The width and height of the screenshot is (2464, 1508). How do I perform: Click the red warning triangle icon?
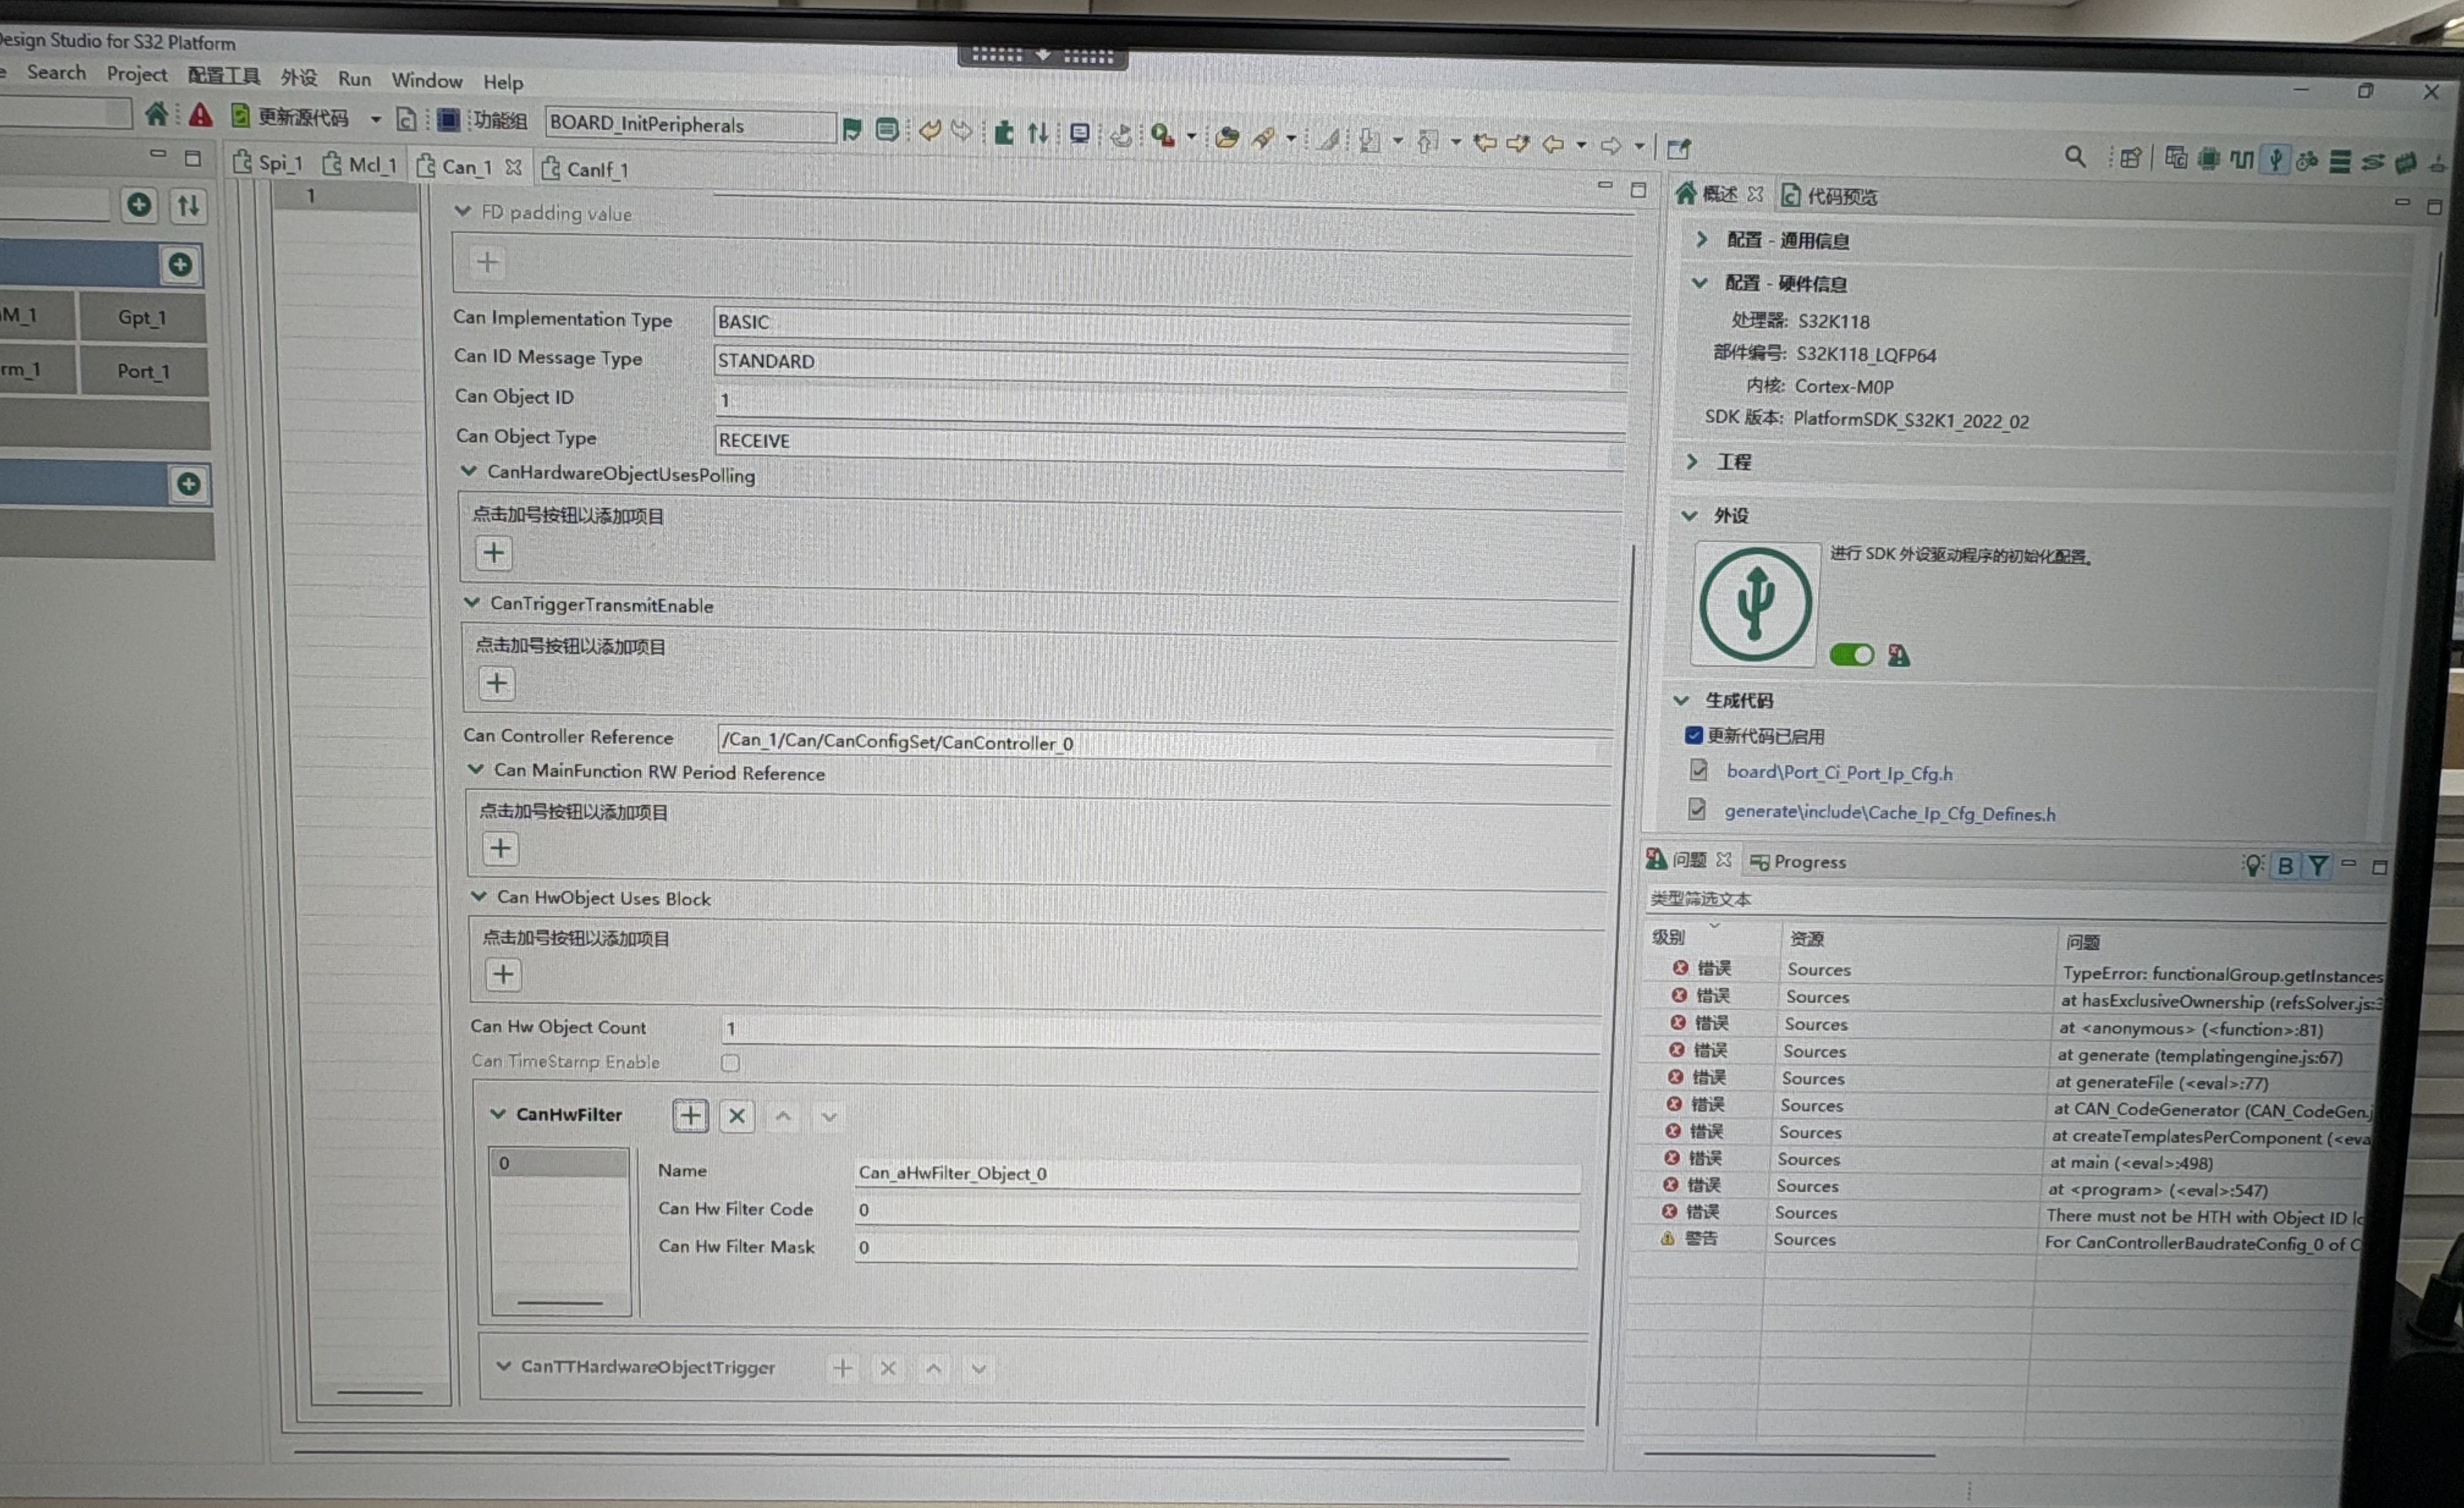[x=200, y=115]
